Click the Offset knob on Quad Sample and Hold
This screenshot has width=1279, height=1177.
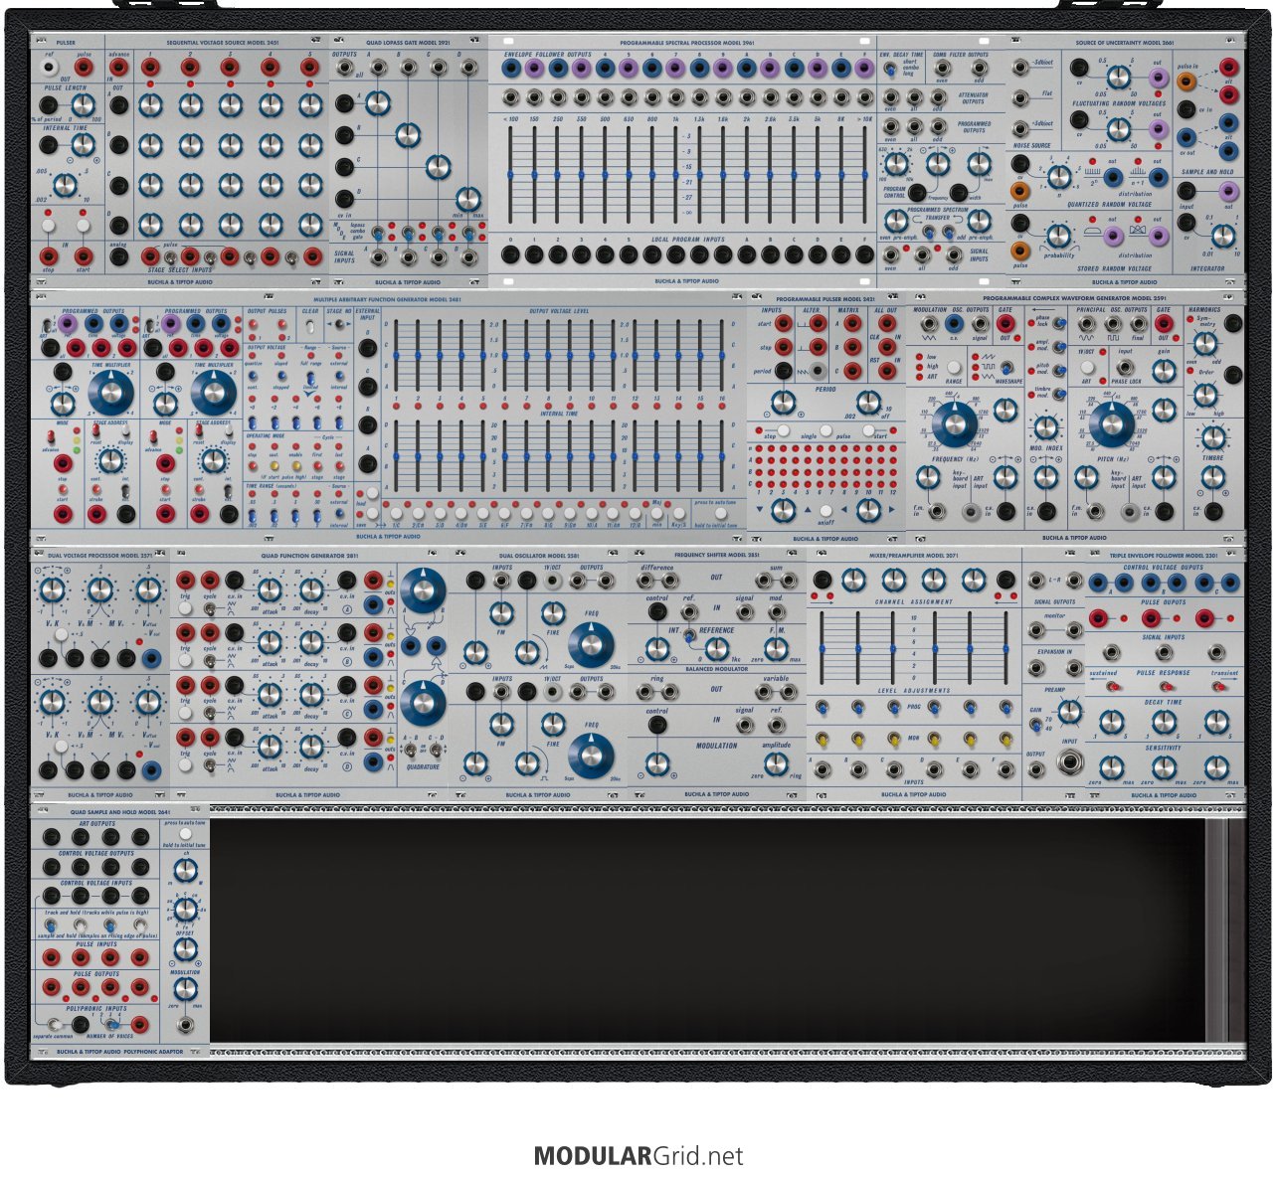[185, 948]
